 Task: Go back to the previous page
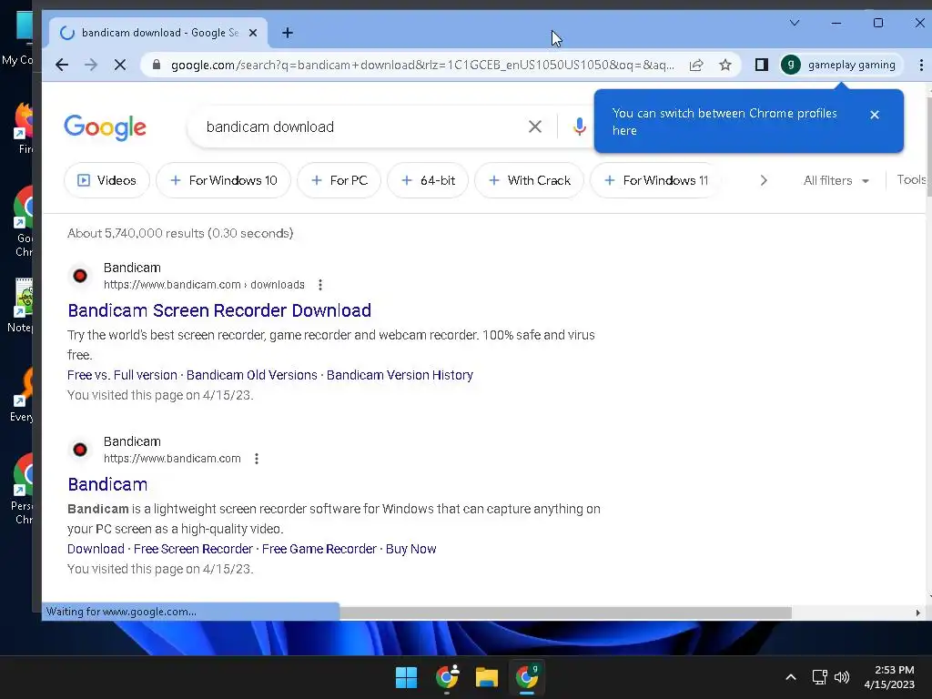coord(62,65)
